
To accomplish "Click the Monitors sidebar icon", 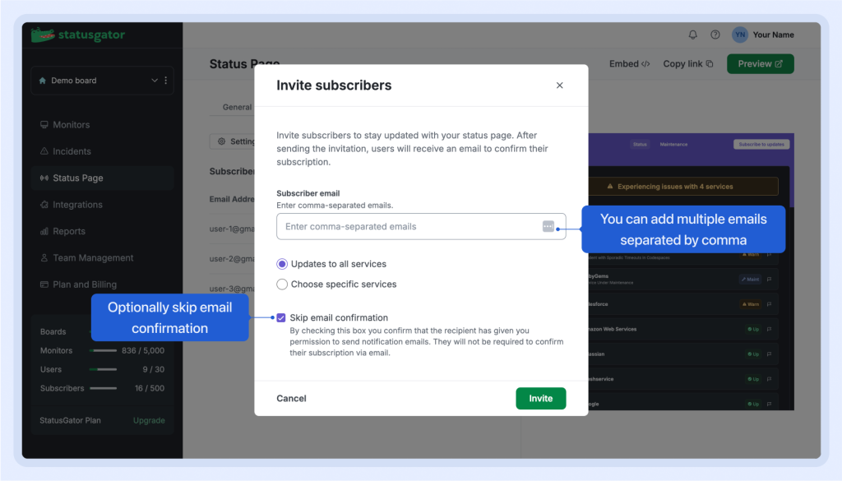I will (44, 125).
